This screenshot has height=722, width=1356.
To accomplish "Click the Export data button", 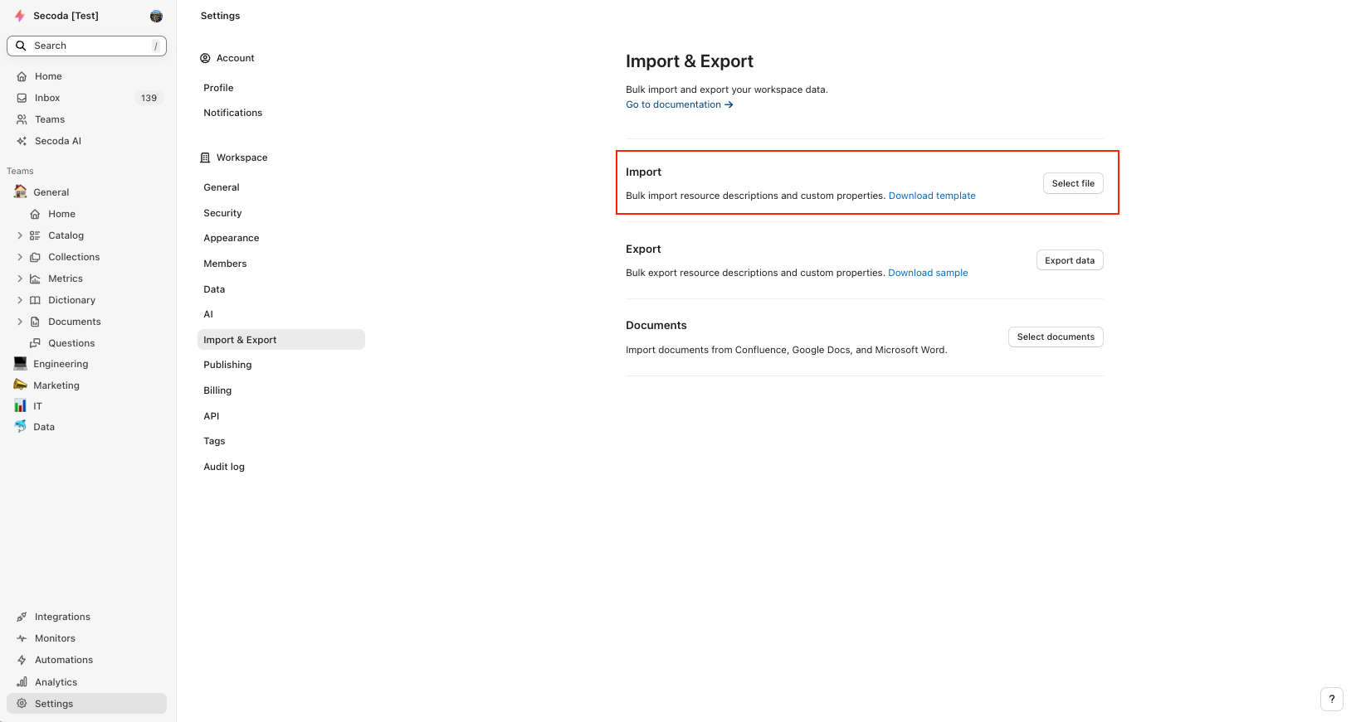I will tap(1069, 260).
